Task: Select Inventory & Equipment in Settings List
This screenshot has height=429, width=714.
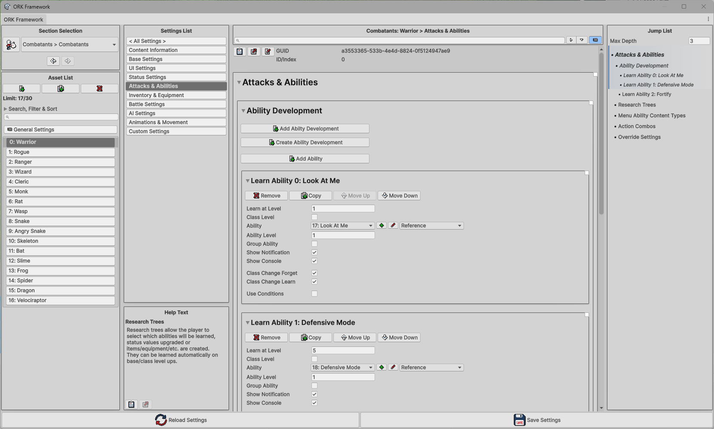Action: click(176, 95)
